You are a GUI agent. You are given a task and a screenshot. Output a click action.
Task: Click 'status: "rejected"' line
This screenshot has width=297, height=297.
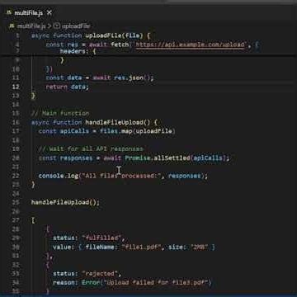click(x=87, y=274)
